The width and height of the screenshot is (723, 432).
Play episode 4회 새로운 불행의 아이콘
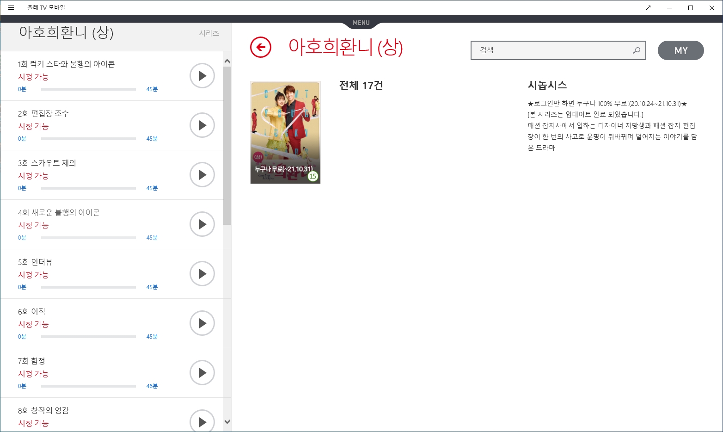coord(202,224)
